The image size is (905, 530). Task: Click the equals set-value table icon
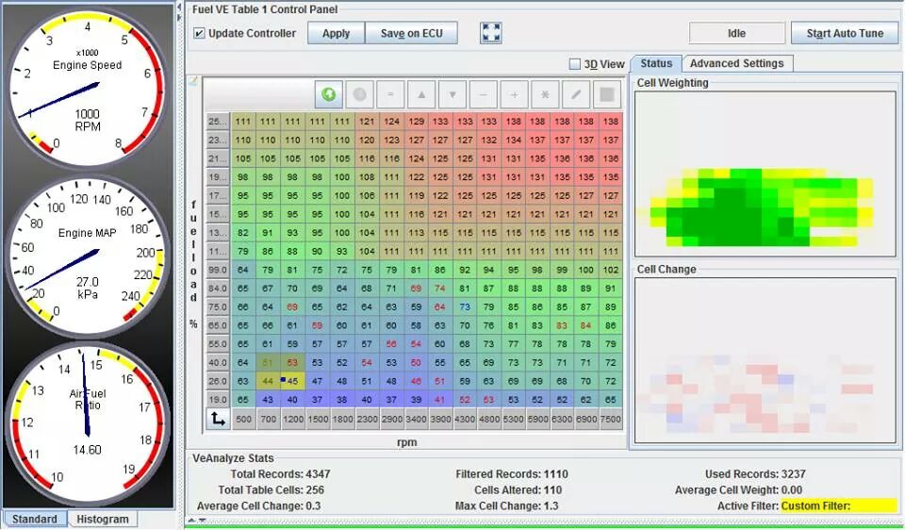coord(390,94)
